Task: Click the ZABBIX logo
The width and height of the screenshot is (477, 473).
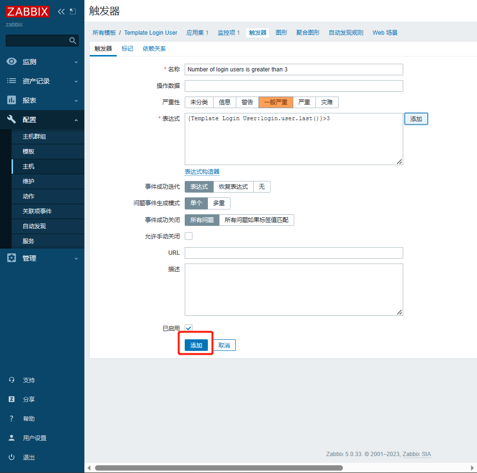Action: pos(27,12)
